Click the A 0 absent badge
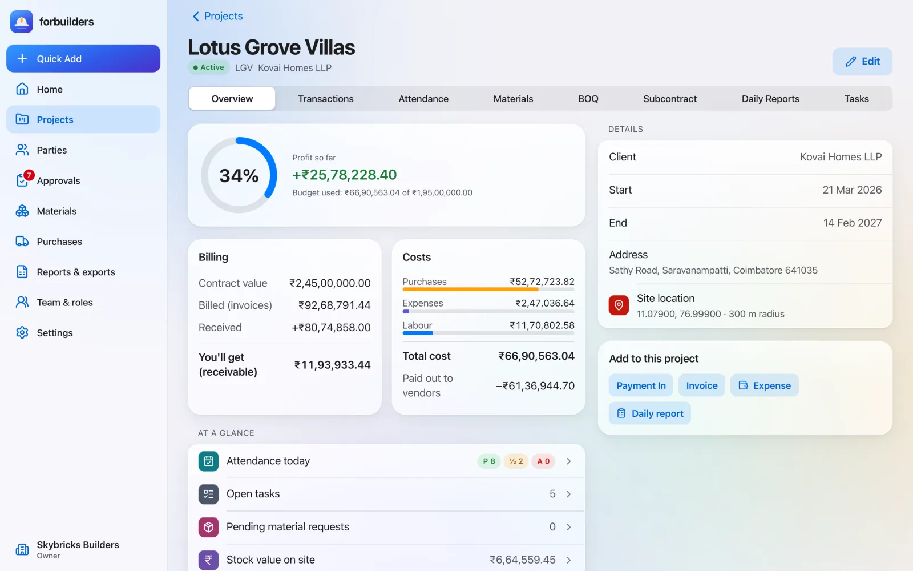Screen dimensions: 913x571 pyautogui.click(x=543, y=461)
